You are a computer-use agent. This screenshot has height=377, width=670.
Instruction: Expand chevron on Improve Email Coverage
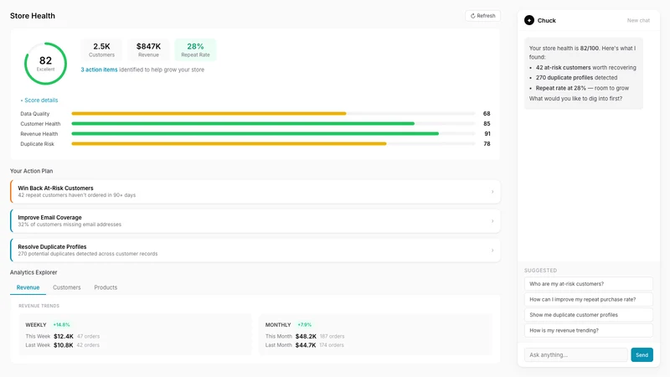pyautogui.click(x=492, y=221)
